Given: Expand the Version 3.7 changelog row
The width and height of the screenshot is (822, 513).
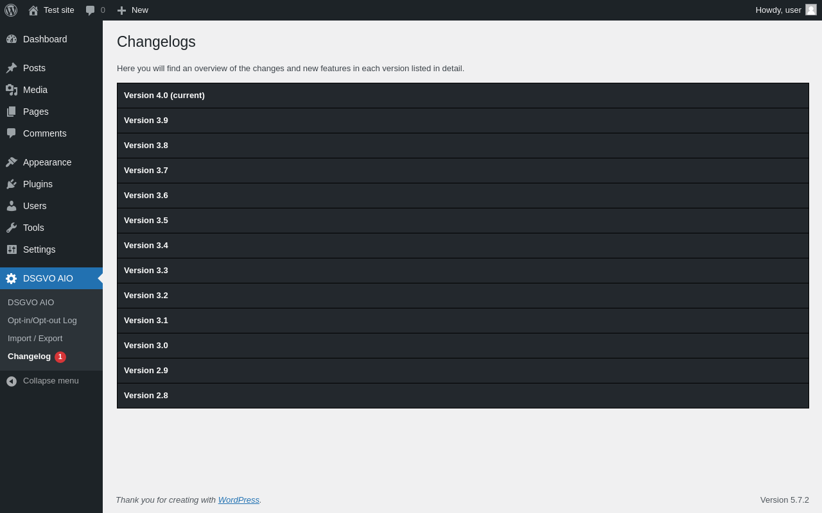Looking at the screenshot, I should [462, 171].
